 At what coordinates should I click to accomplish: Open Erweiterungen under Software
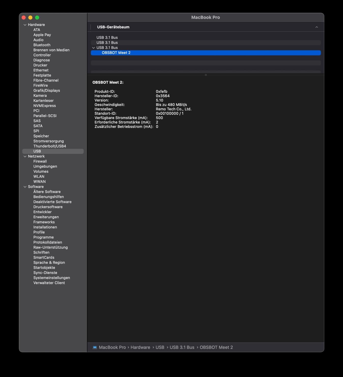[x=46, y=217]
